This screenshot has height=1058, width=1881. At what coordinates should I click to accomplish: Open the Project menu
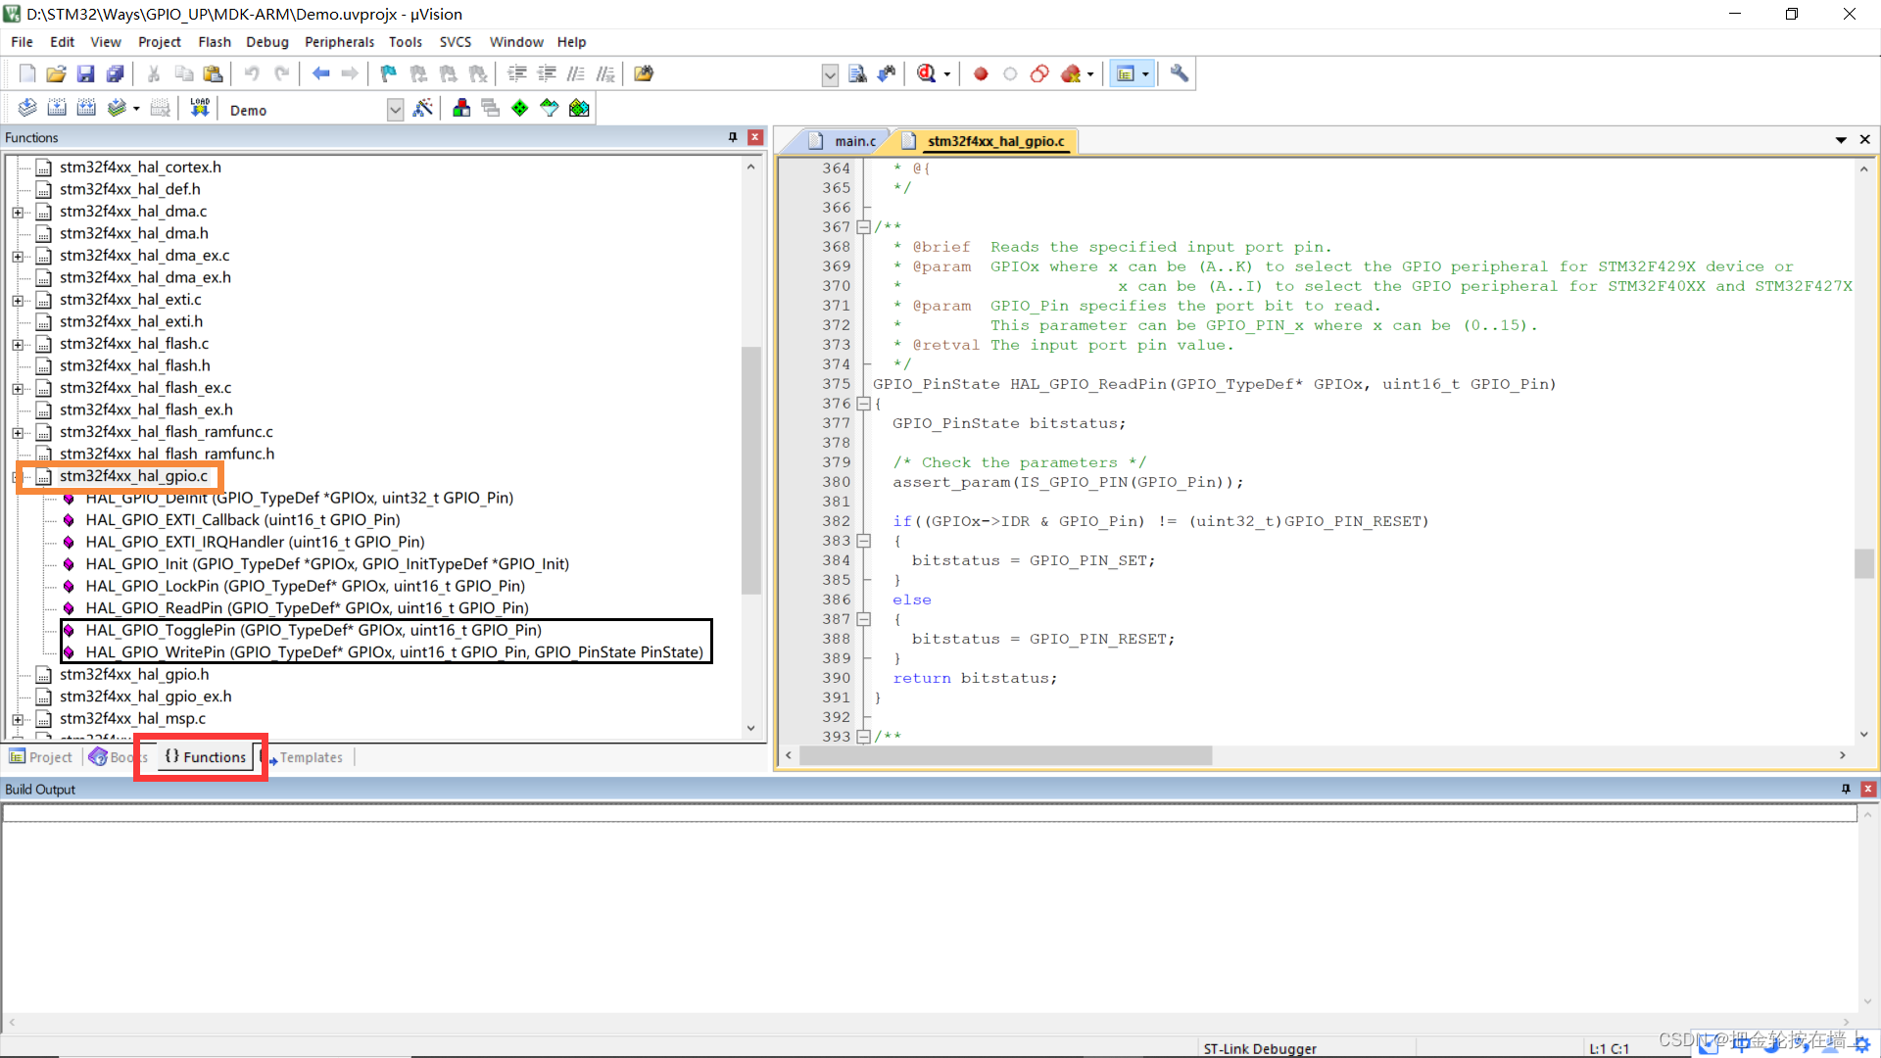point(160,42)
